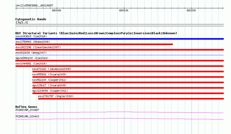Click the red nsv471142 variant bar
This screenshot has height=134, width=231.
tap(128, 72)
